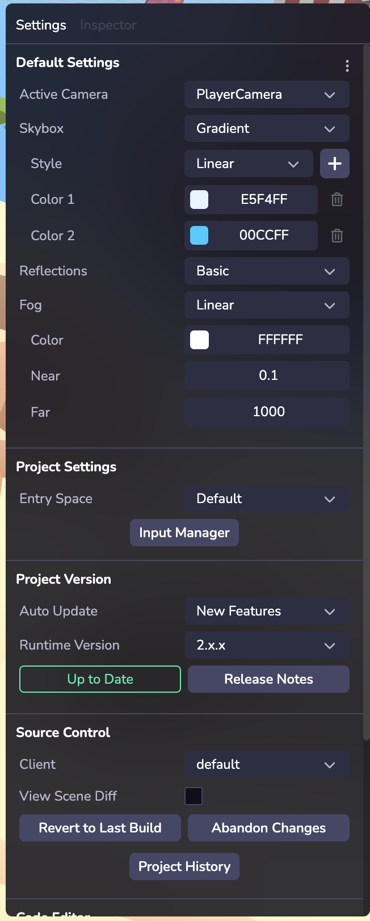Open the Runtime Version dropdown
This screenshot has width=370, height=921.
[x=267, y=645]
